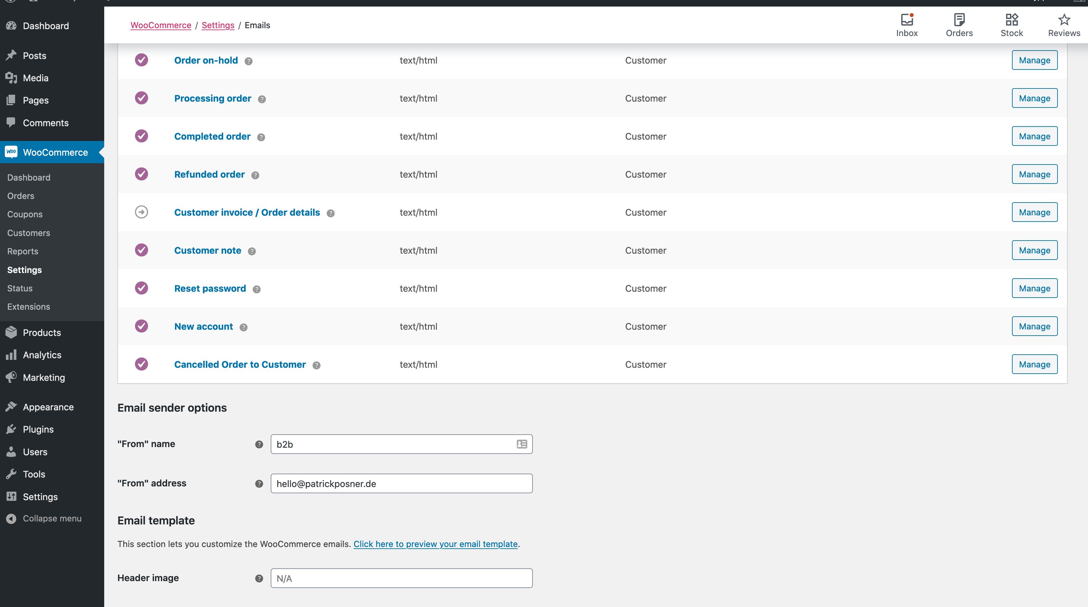Open the Plugins menu

(52, 429)
